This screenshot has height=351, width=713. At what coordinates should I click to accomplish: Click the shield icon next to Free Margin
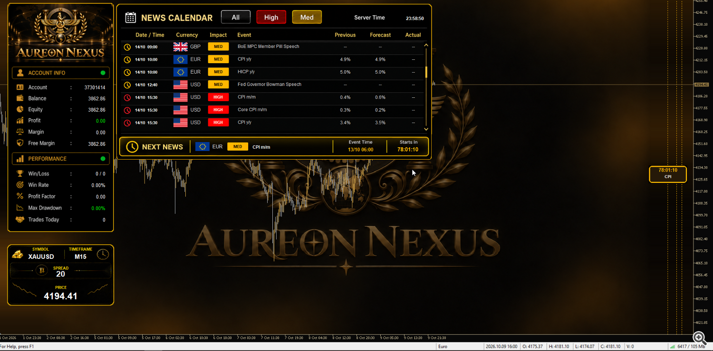[20, 143]
